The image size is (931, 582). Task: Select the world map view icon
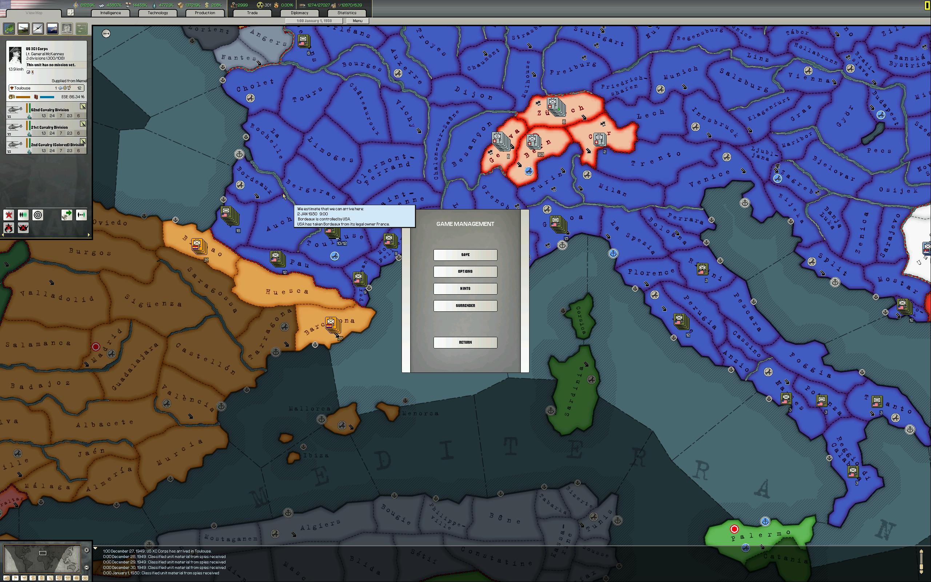(9, 28)
